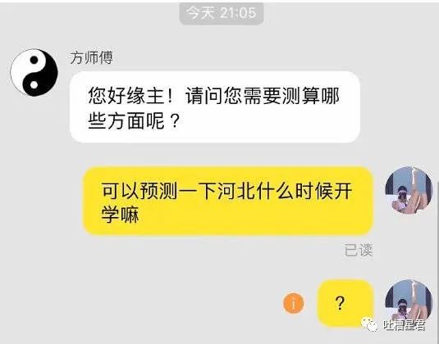
Task: Open your avatar beside the 河北开学 message
Action: 409,190
